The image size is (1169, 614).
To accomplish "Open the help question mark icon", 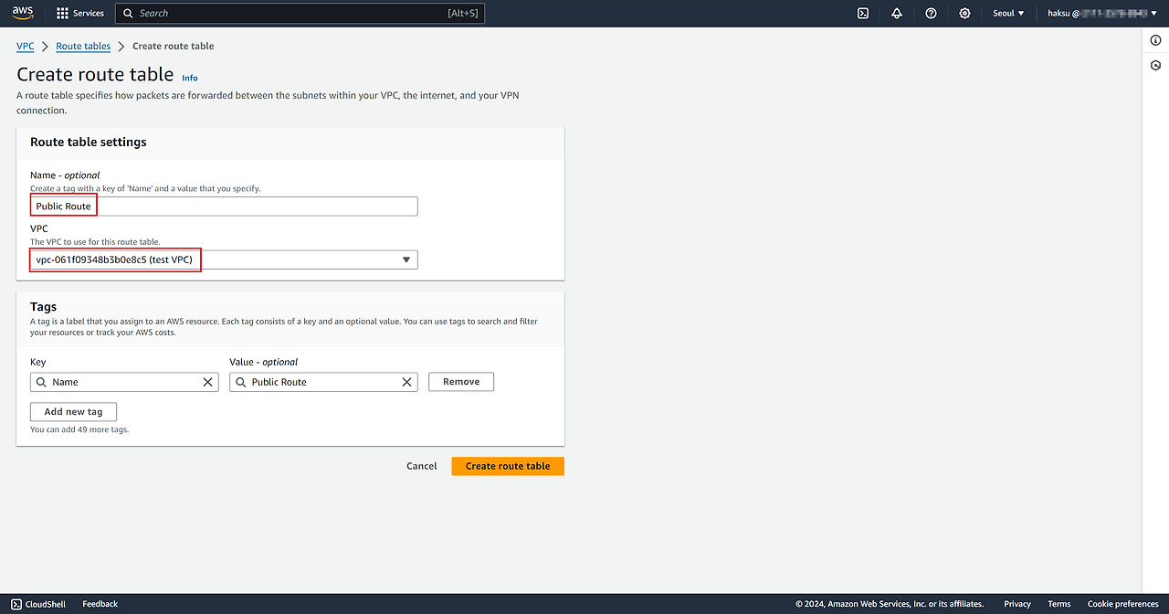I will (931, 14).
